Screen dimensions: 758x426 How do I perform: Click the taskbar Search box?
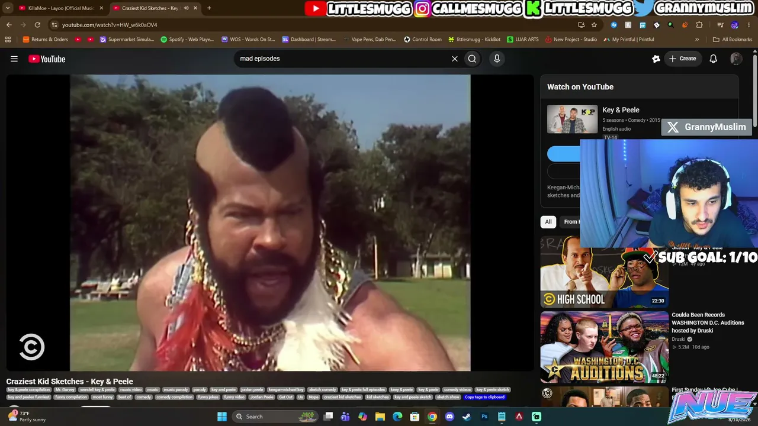[x=275, y=417]
